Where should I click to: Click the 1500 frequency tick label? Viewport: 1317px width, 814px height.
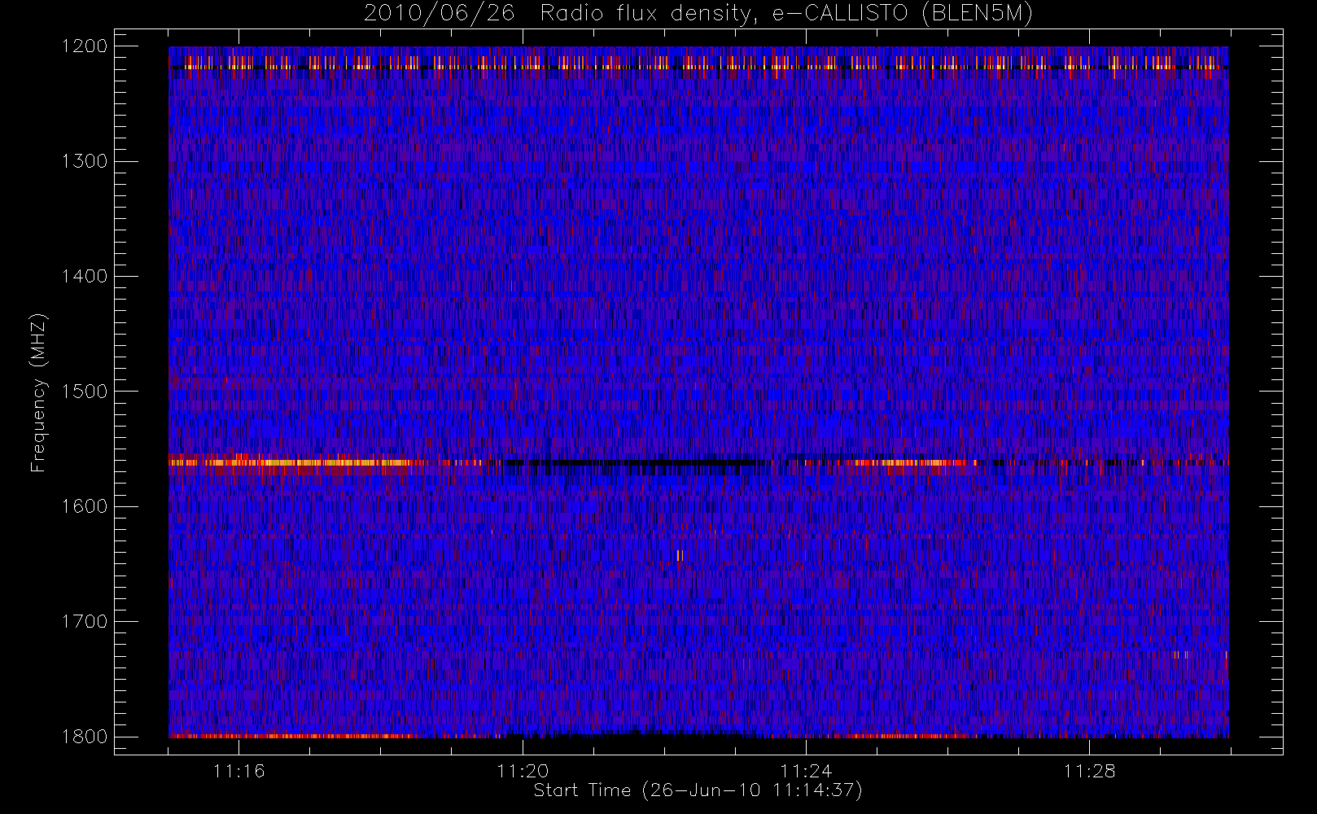[85, 392]
